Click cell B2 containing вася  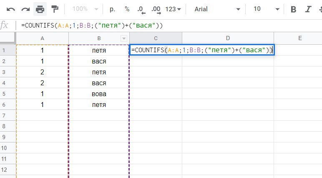pyautogui.click(x=99, y=61)
